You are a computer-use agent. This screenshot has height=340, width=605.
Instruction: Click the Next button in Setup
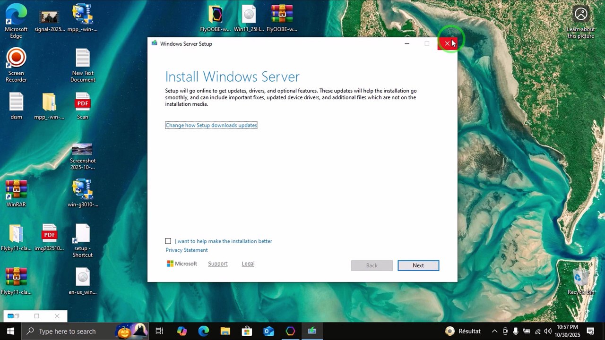coord(418,265)
